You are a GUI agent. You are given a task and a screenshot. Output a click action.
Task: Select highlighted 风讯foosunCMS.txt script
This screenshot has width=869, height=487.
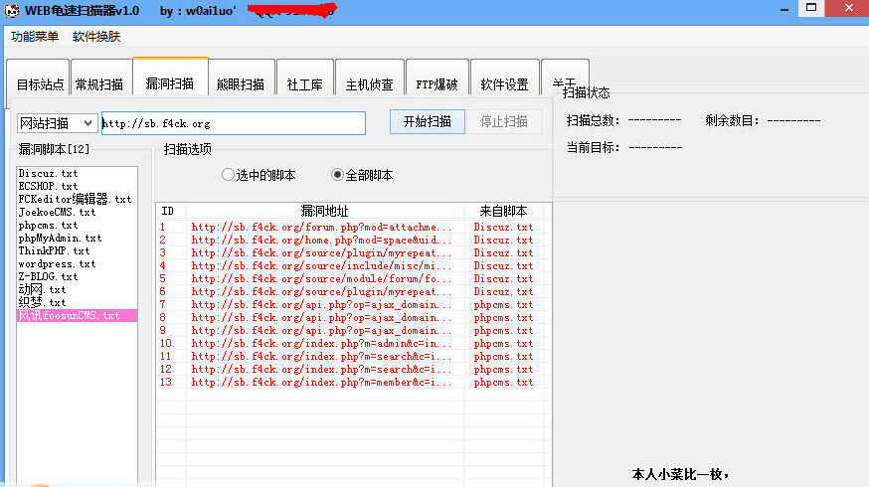[x=77, y=315]
